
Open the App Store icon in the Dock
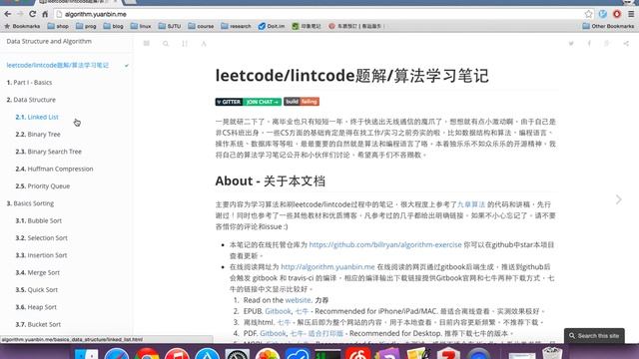tap(207, 354)
